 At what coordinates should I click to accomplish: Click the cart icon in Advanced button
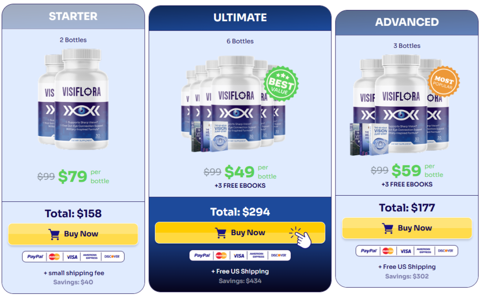pos(388,229)
